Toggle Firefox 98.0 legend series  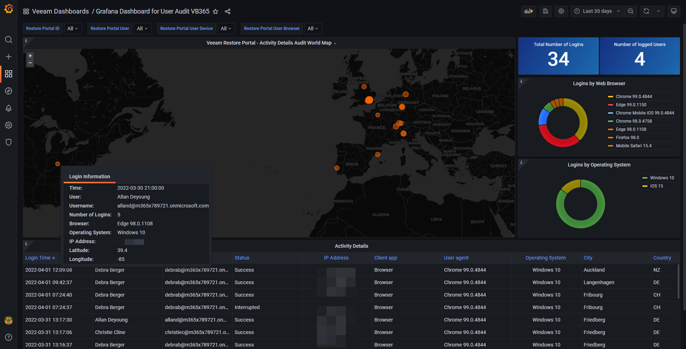coord(627,138)
